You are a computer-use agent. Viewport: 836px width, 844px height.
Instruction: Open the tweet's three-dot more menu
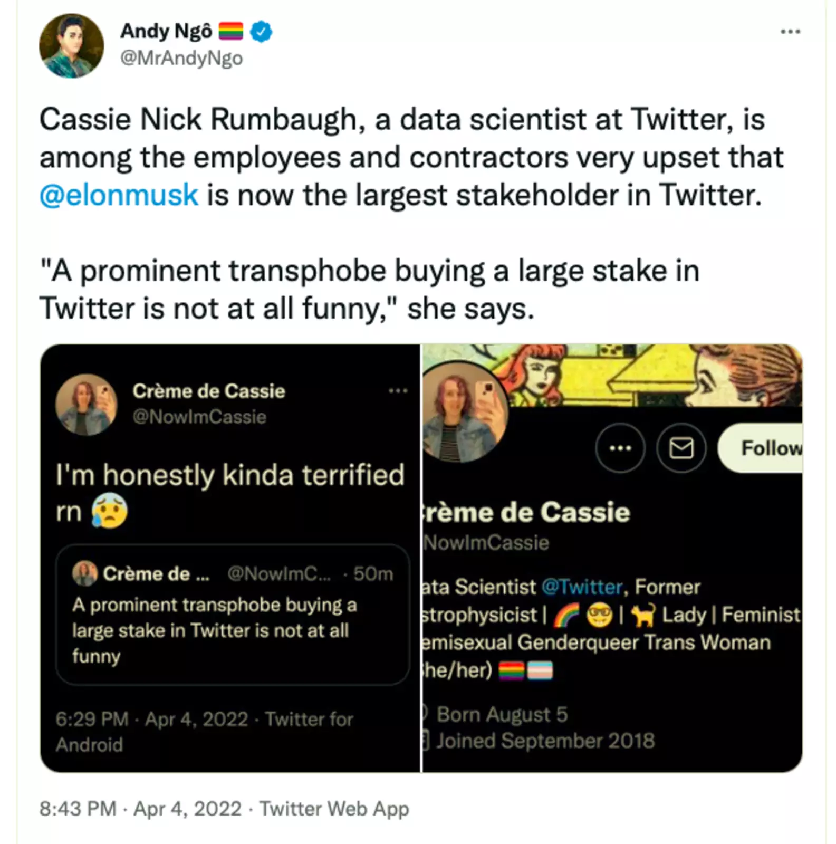[790, 32]
